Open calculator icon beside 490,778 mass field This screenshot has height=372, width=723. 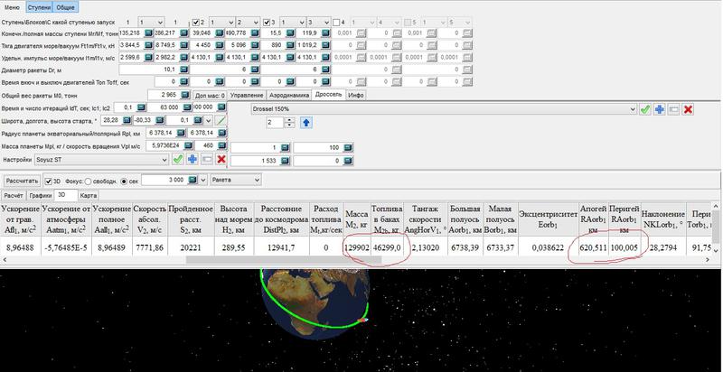point(255,33)
